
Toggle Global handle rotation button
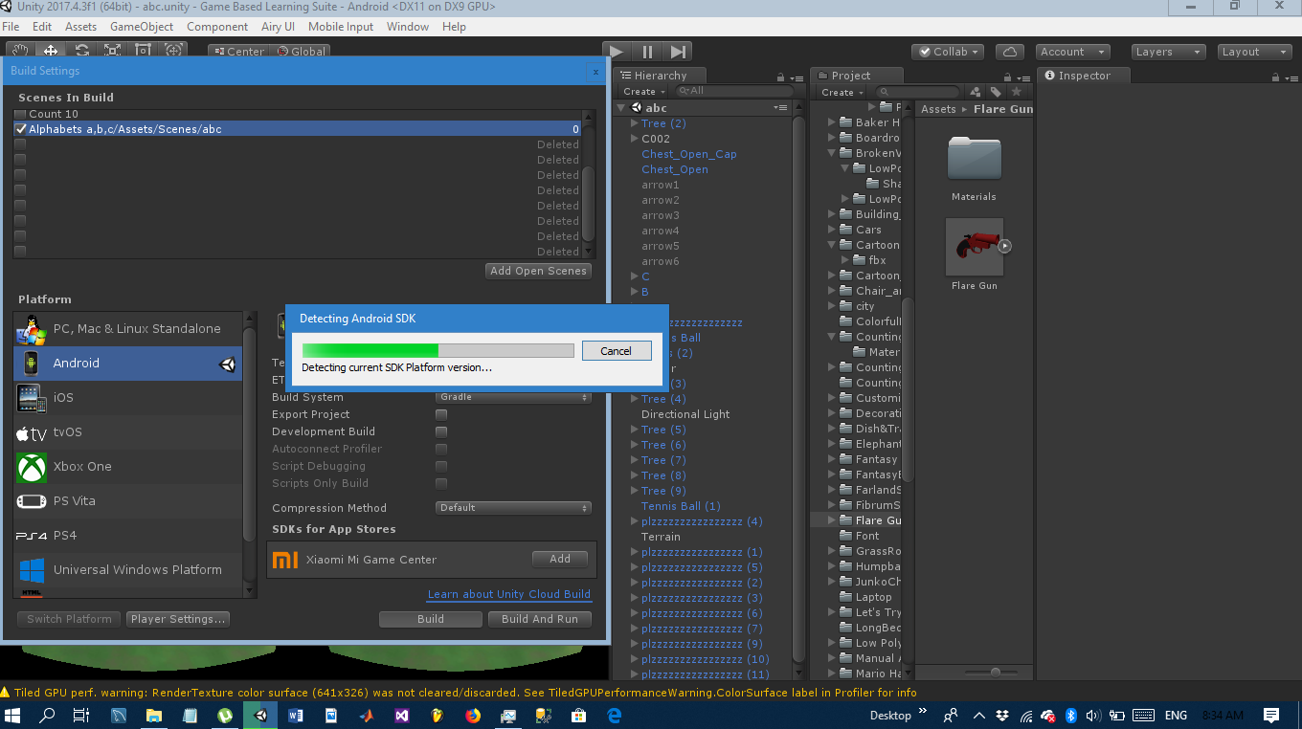(x=300, y=52)
